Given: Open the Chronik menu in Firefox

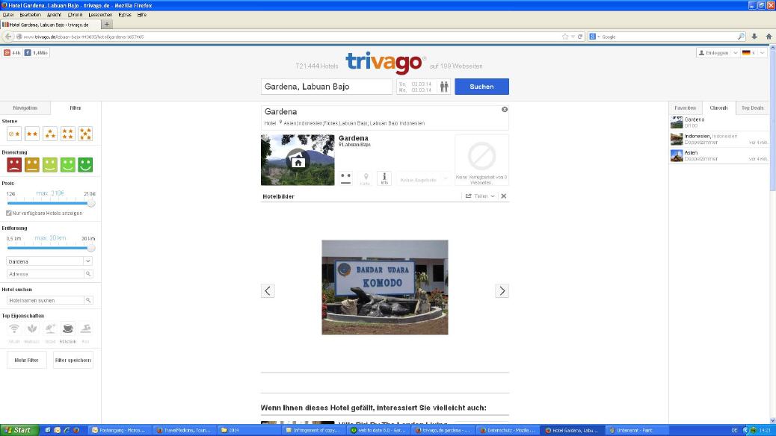Looking at the screenshot, I should coord(75,15).
